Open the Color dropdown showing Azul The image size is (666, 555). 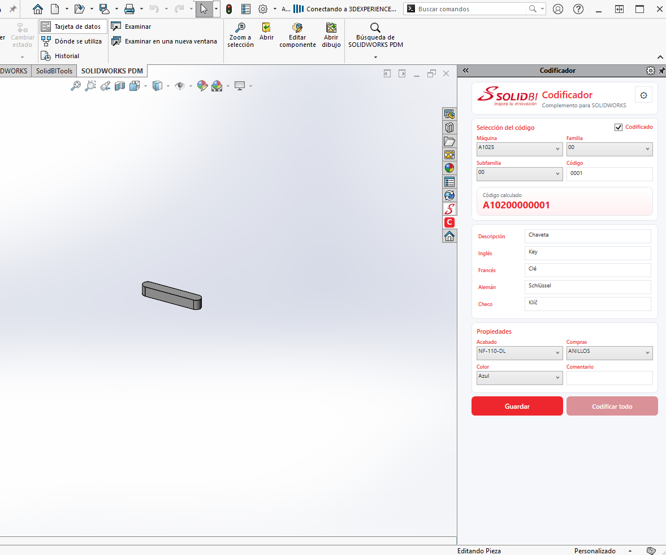(x=520, y=378)
